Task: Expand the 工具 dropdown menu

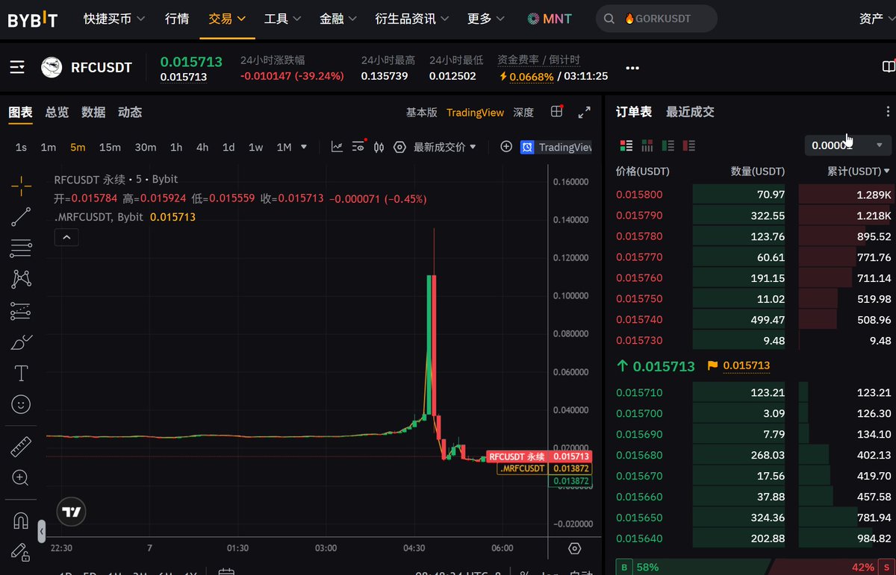Action: (x=283, y=19)
